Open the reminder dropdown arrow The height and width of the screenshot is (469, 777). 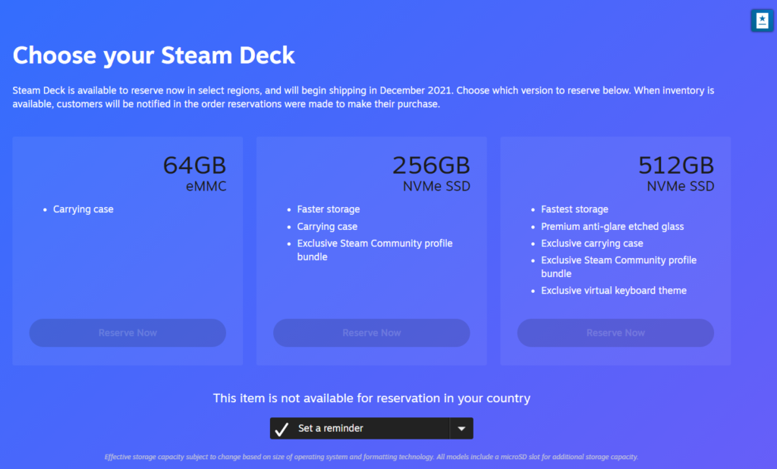coord(461,429)
